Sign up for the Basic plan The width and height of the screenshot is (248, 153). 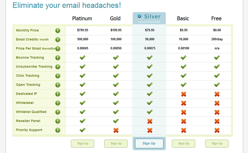click(184, 144)
